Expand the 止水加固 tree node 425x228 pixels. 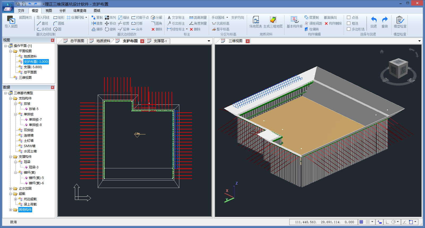coord(11,188)
